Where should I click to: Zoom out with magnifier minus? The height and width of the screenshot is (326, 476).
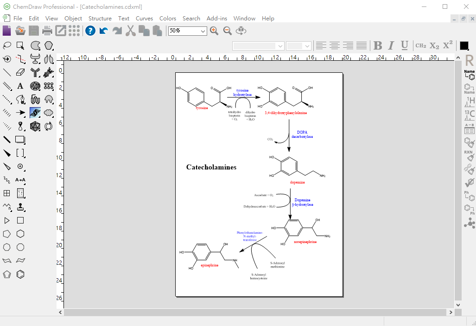[x=228, y=31]
